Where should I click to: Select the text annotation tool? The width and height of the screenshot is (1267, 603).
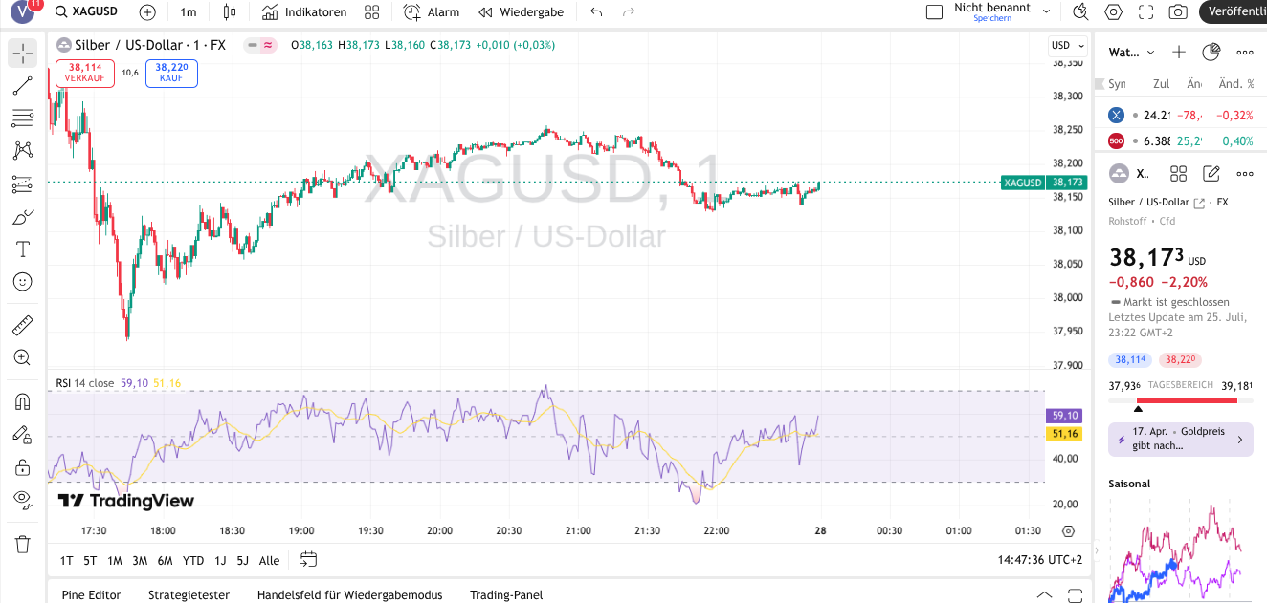pyautogui.click(x=23, y=249)
